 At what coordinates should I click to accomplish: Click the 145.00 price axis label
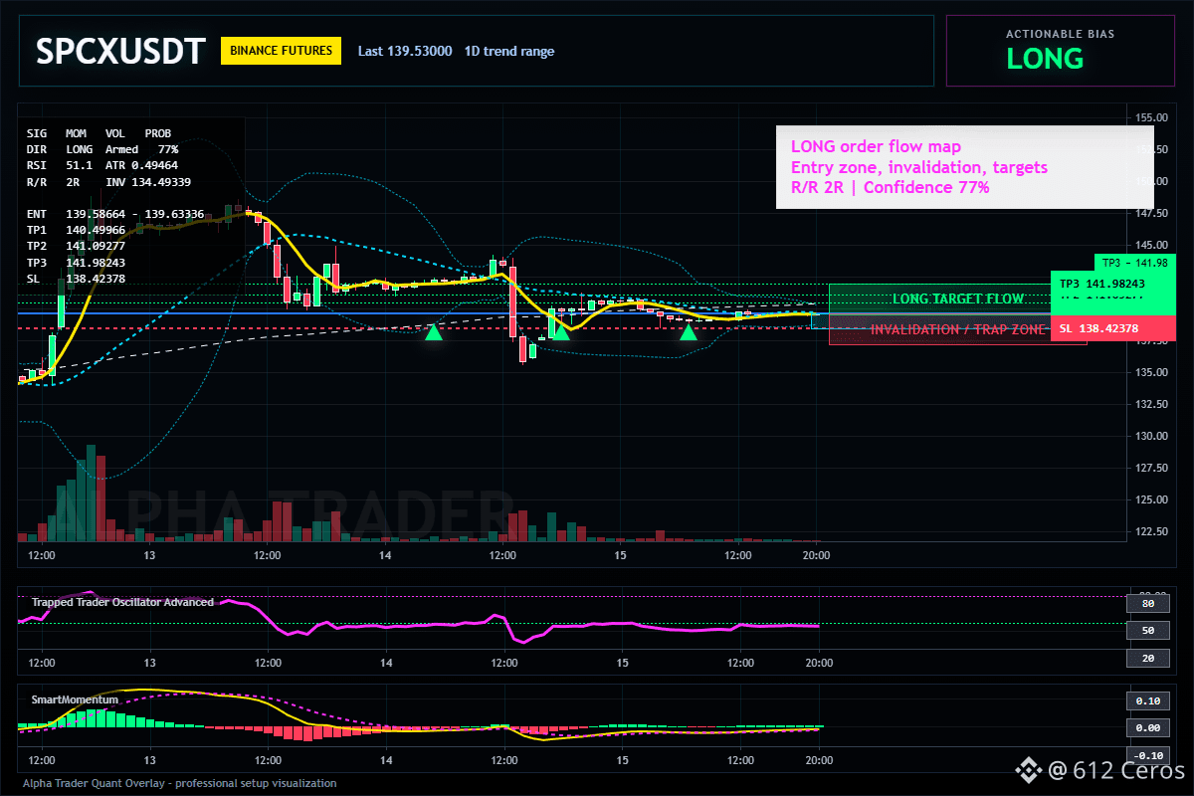(x=1151, y=245)
